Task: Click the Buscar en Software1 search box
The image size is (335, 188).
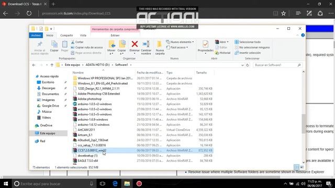Action: 277,65
